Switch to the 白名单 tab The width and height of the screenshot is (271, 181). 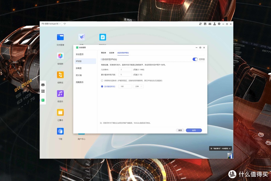coord(112,53)
